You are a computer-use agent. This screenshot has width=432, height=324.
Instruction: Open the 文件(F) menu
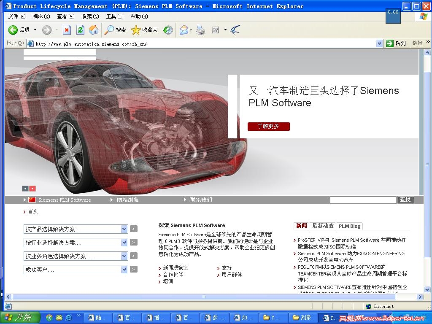tap(17, 16)
